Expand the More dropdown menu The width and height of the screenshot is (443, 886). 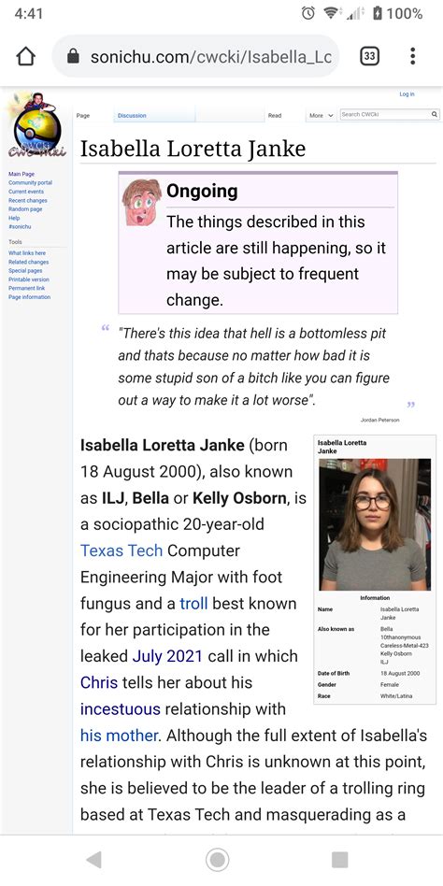point(322,115)
